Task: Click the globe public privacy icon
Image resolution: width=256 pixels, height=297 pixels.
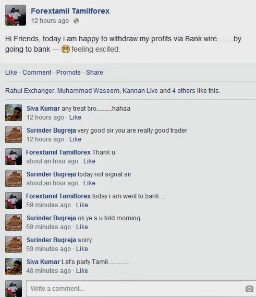Action: 76,21
